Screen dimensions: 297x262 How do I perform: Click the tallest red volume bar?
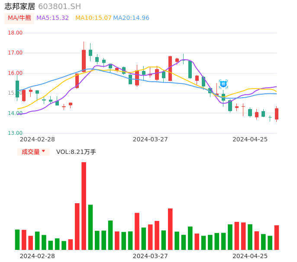pyautogui.click(x=84, y=206)
